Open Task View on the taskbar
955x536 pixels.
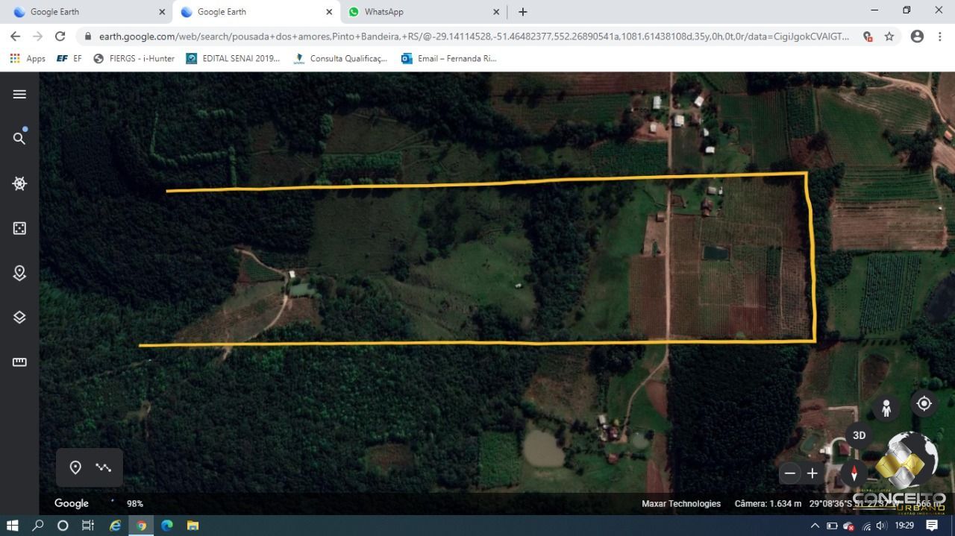click(88, 526)
